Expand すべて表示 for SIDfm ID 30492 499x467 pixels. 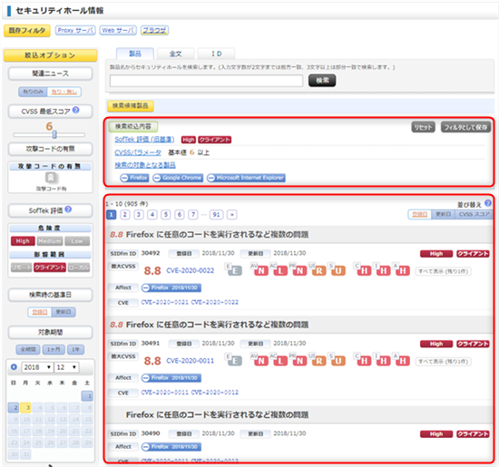click(x=443, y=271)
